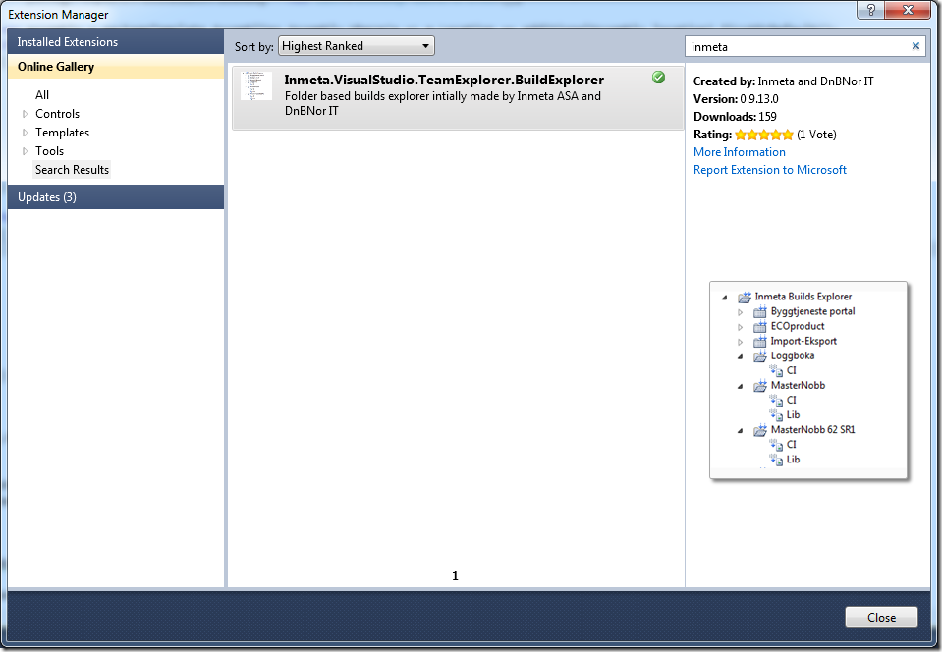Open the BuildExplorer extension thumbnail icon
The width and height of the screenshot is (942, 652).
256,85
